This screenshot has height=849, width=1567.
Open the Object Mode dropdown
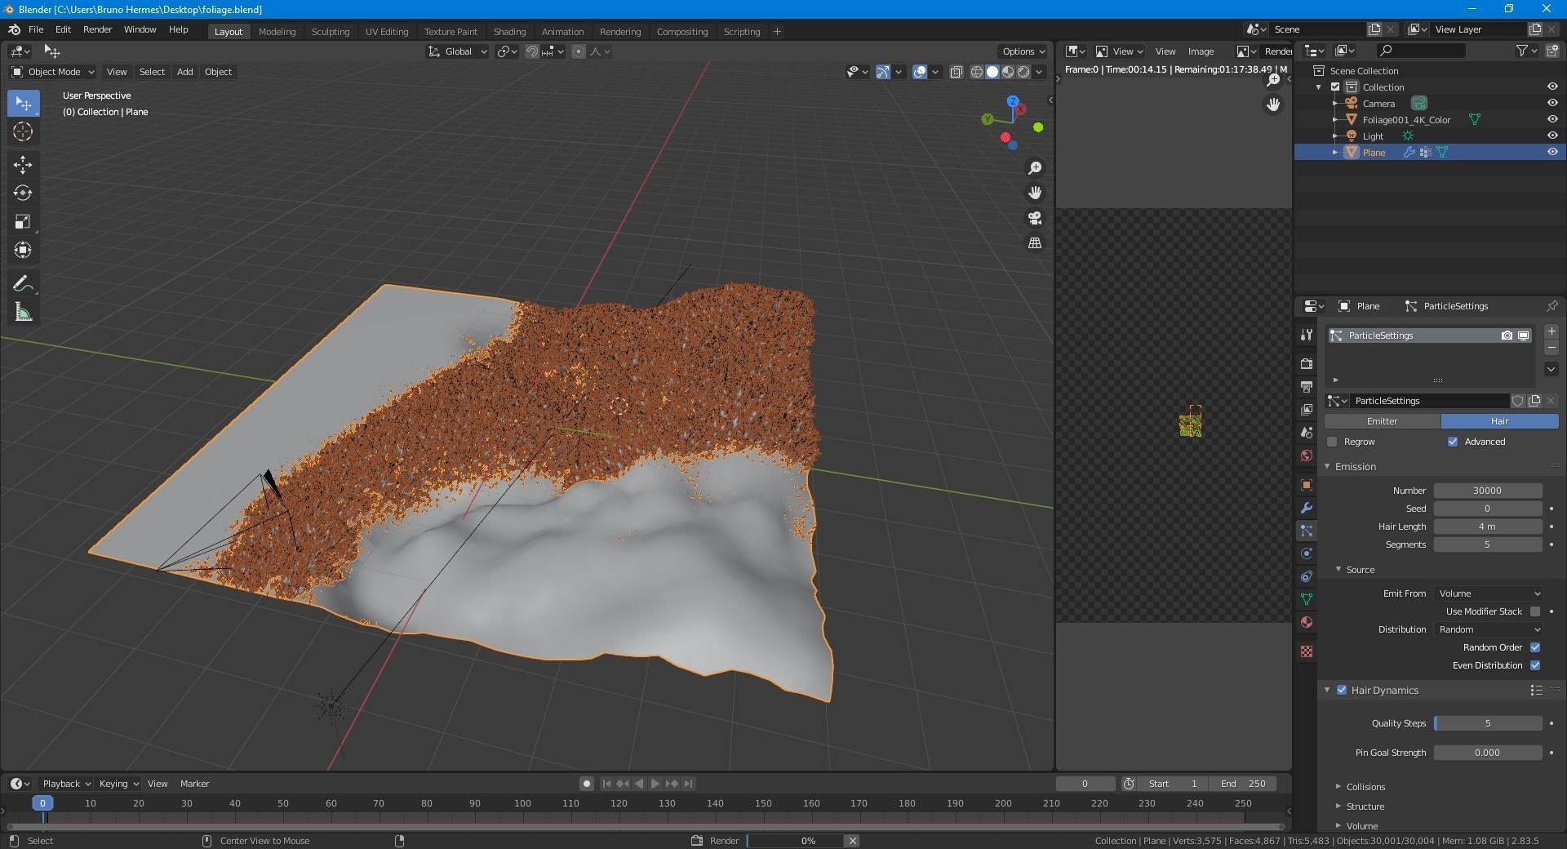point(52,72)
